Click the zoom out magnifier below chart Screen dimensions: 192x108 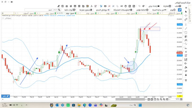[161, 99]
